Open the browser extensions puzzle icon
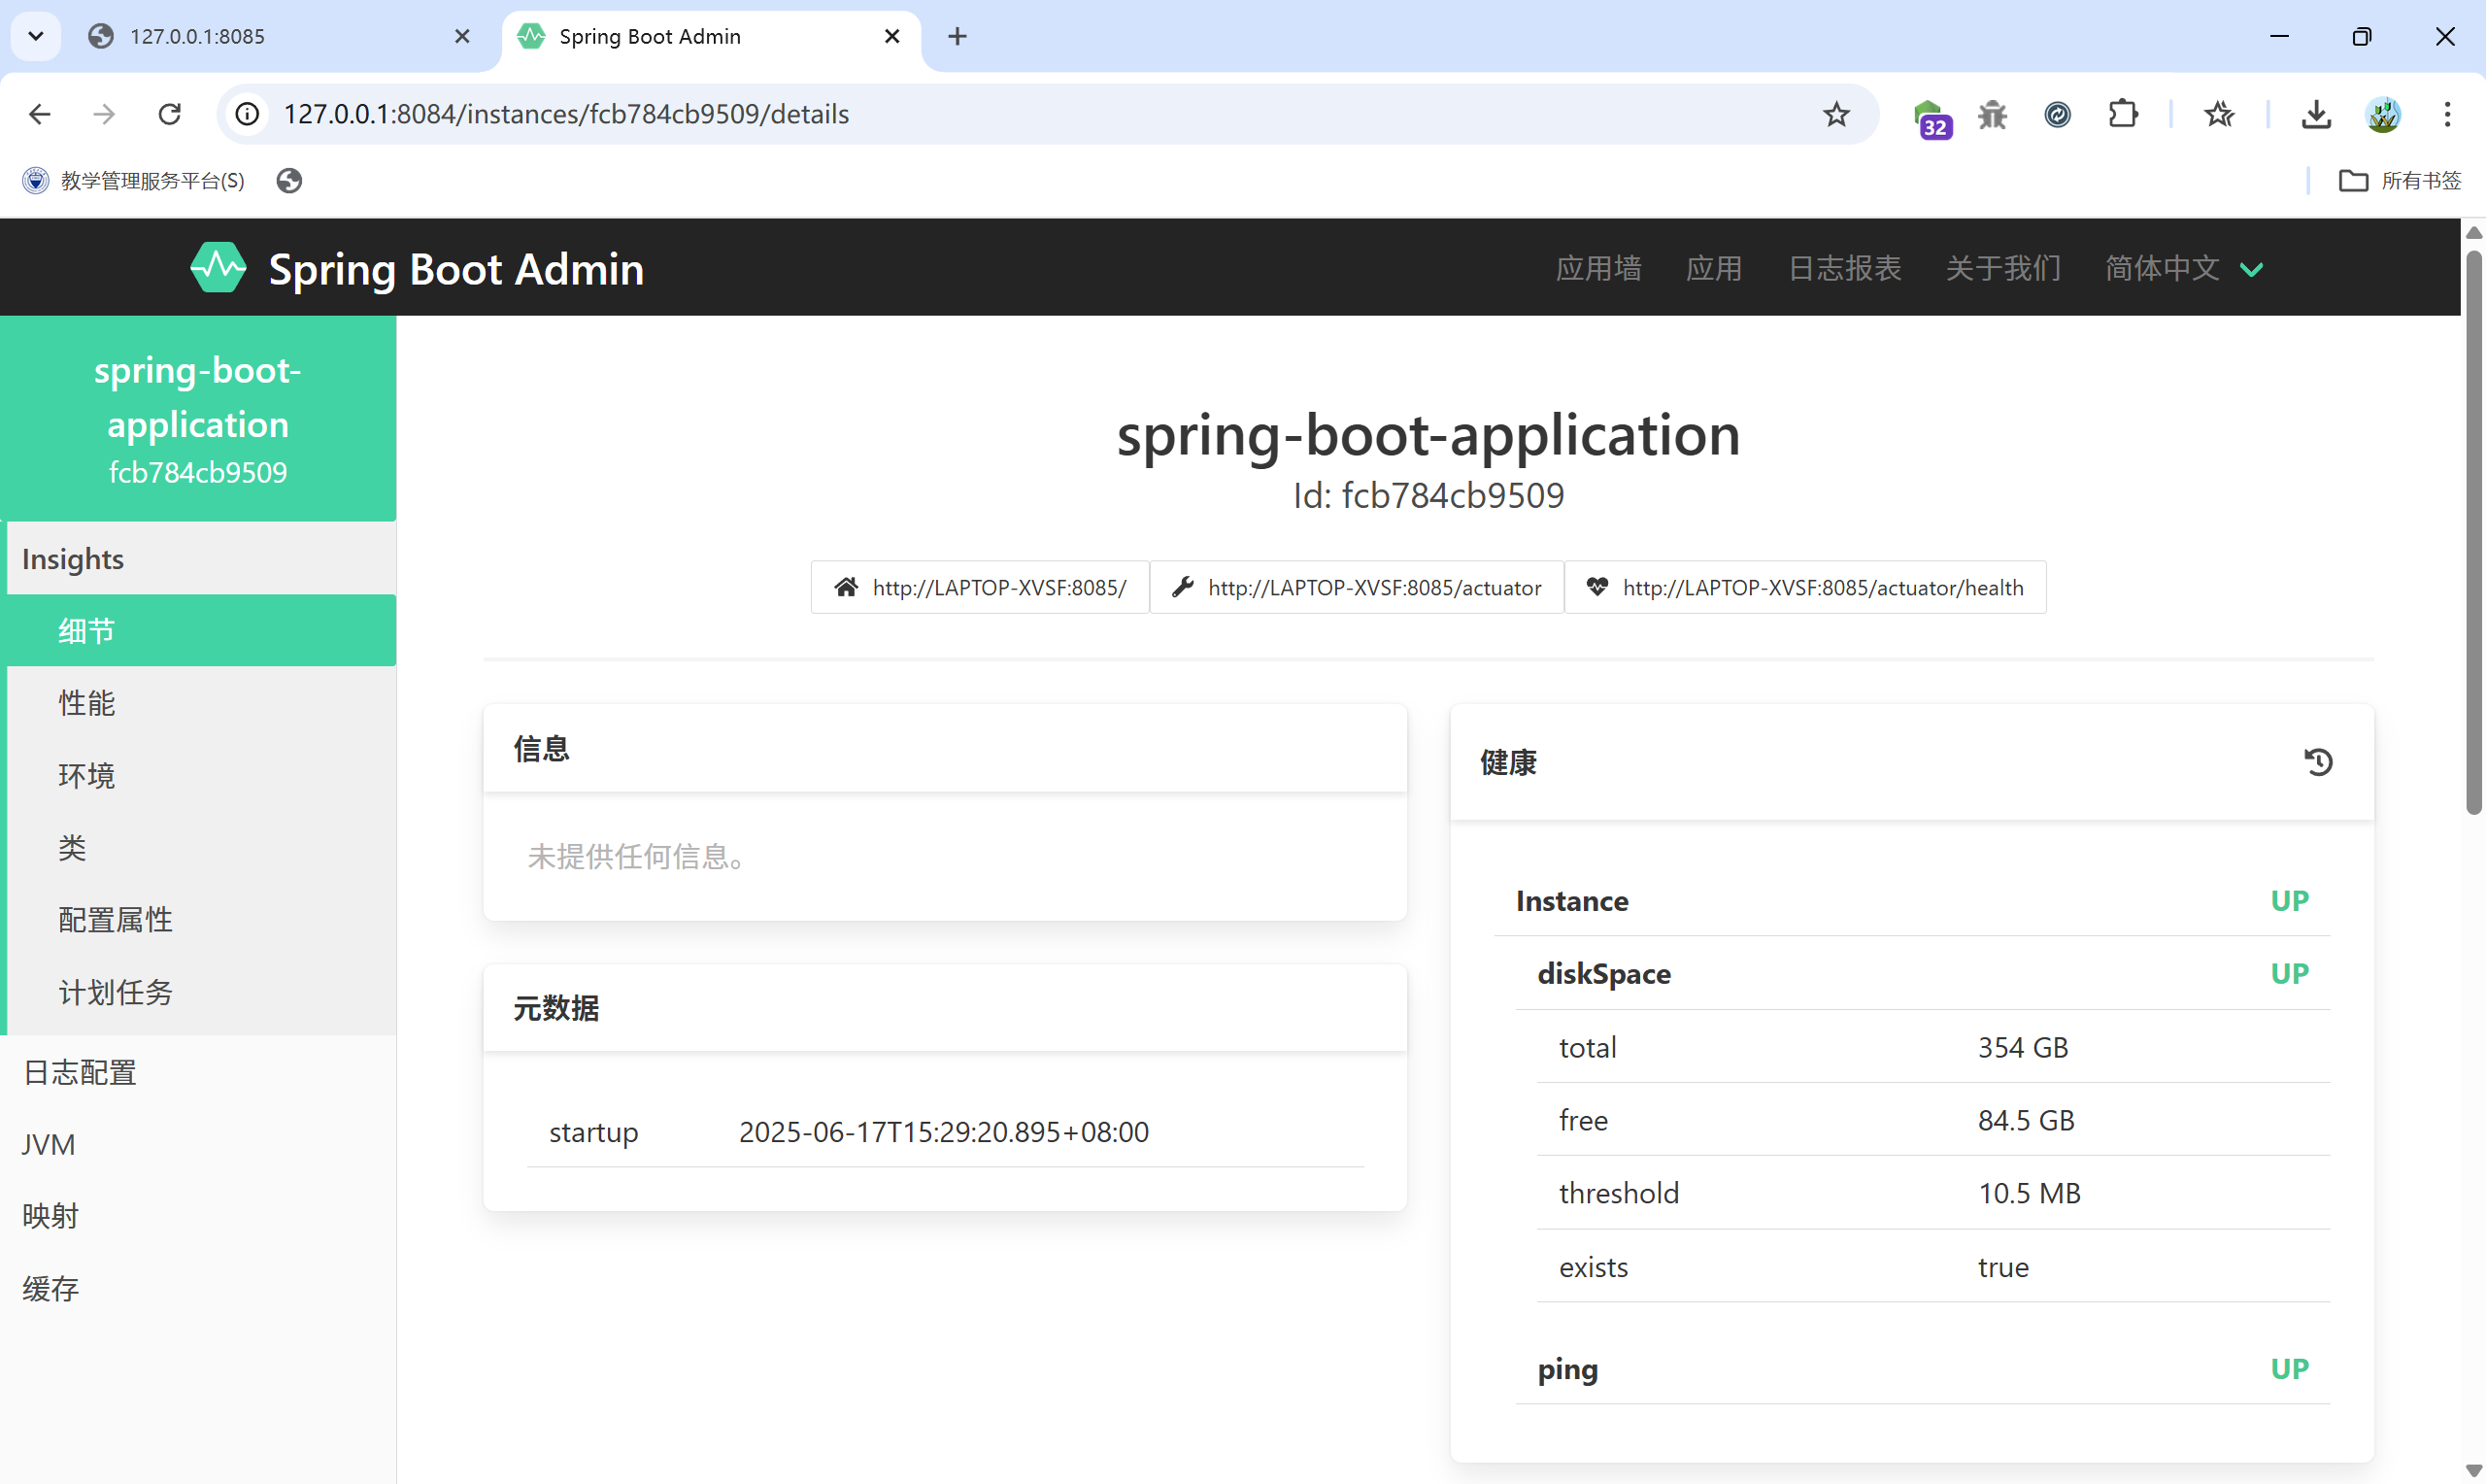2486x1484 pixels. (x=2122, y=114)
